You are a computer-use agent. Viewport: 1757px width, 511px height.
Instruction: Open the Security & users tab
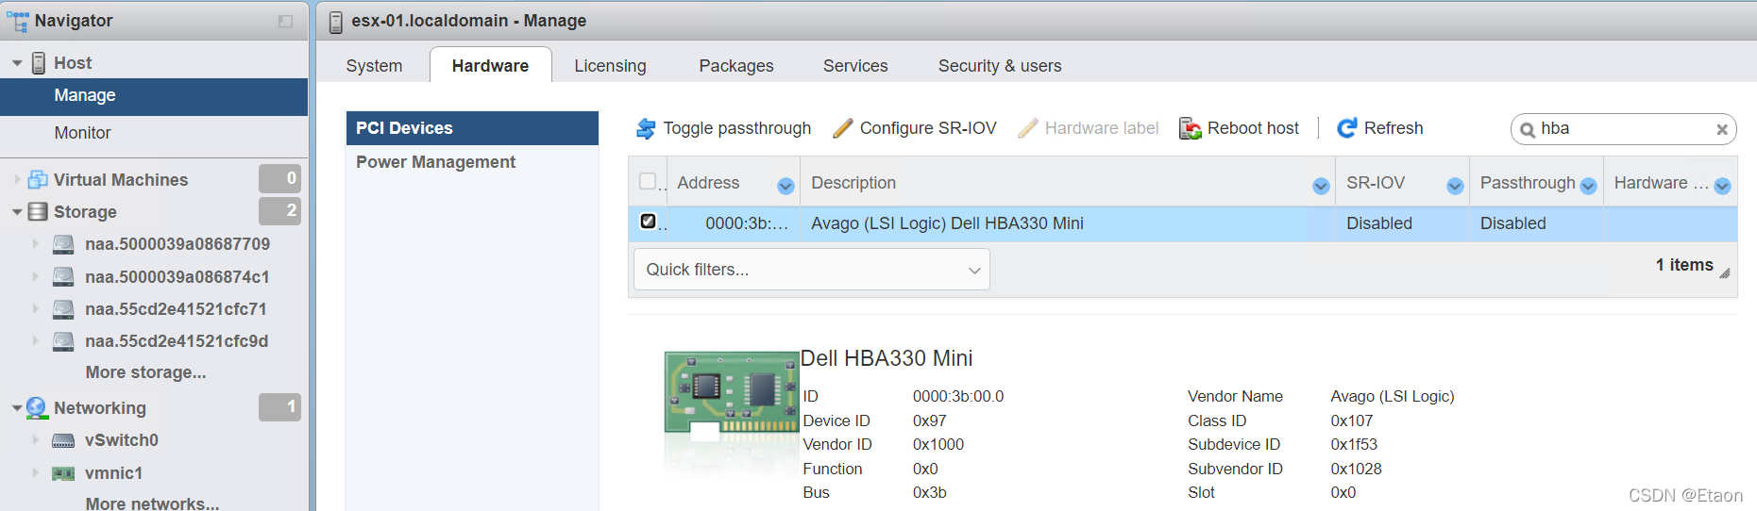click(1000, 66)
